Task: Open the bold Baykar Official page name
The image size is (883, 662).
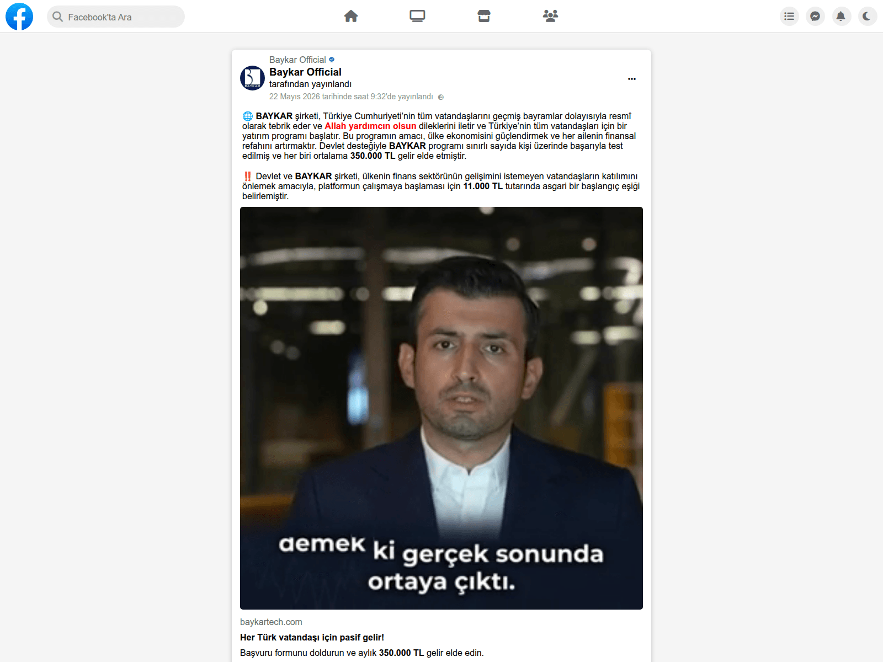Action: click(305, 72)
